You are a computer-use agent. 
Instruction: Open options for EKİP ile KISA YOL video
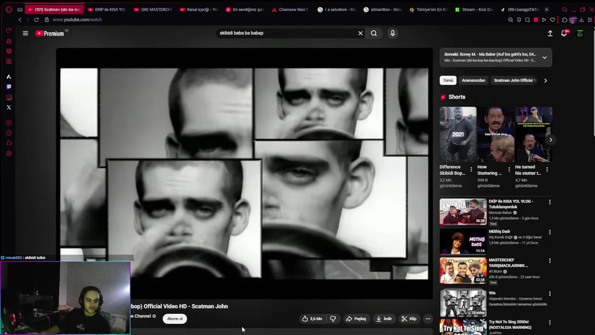[x=549, y=202]
